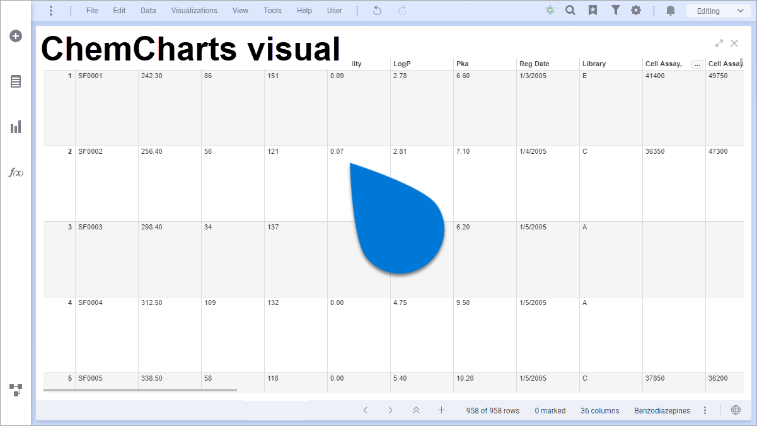Open the filters funnel icon

coord(616,10)
